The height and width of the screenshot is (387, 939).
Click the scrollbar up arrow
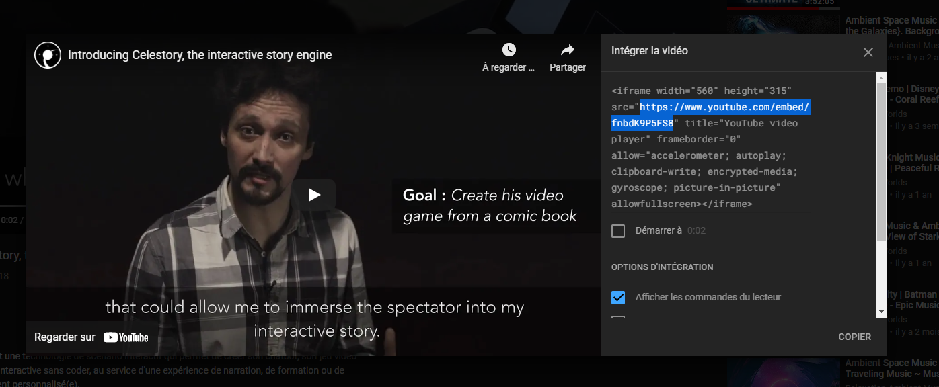(x=880, y=77)
